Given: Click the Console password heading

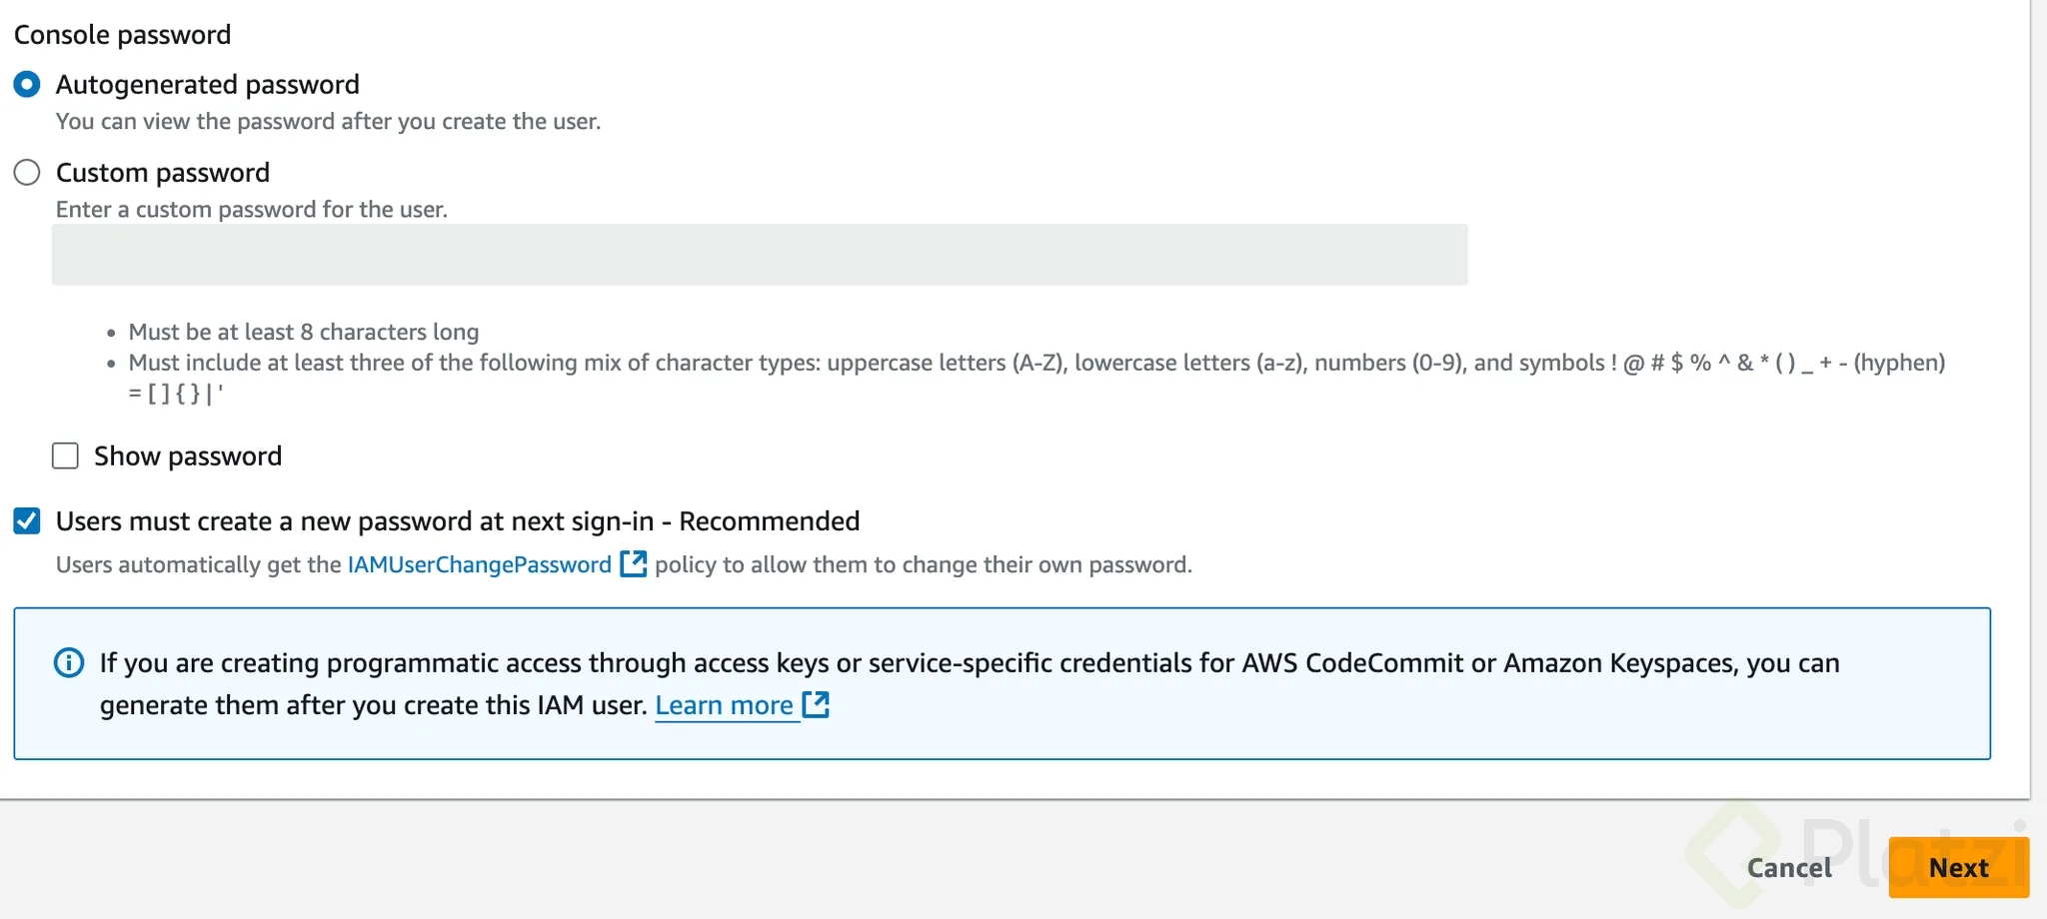Looking at the screenshot, I should coord(122,35).
